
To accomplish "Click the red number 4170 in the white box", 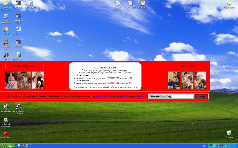I will pyautogui.click(x=129, y=83).
